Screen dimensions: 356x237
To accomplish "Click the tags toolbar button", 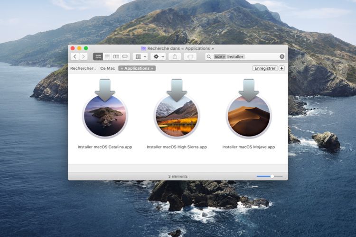I will (190, 56).
